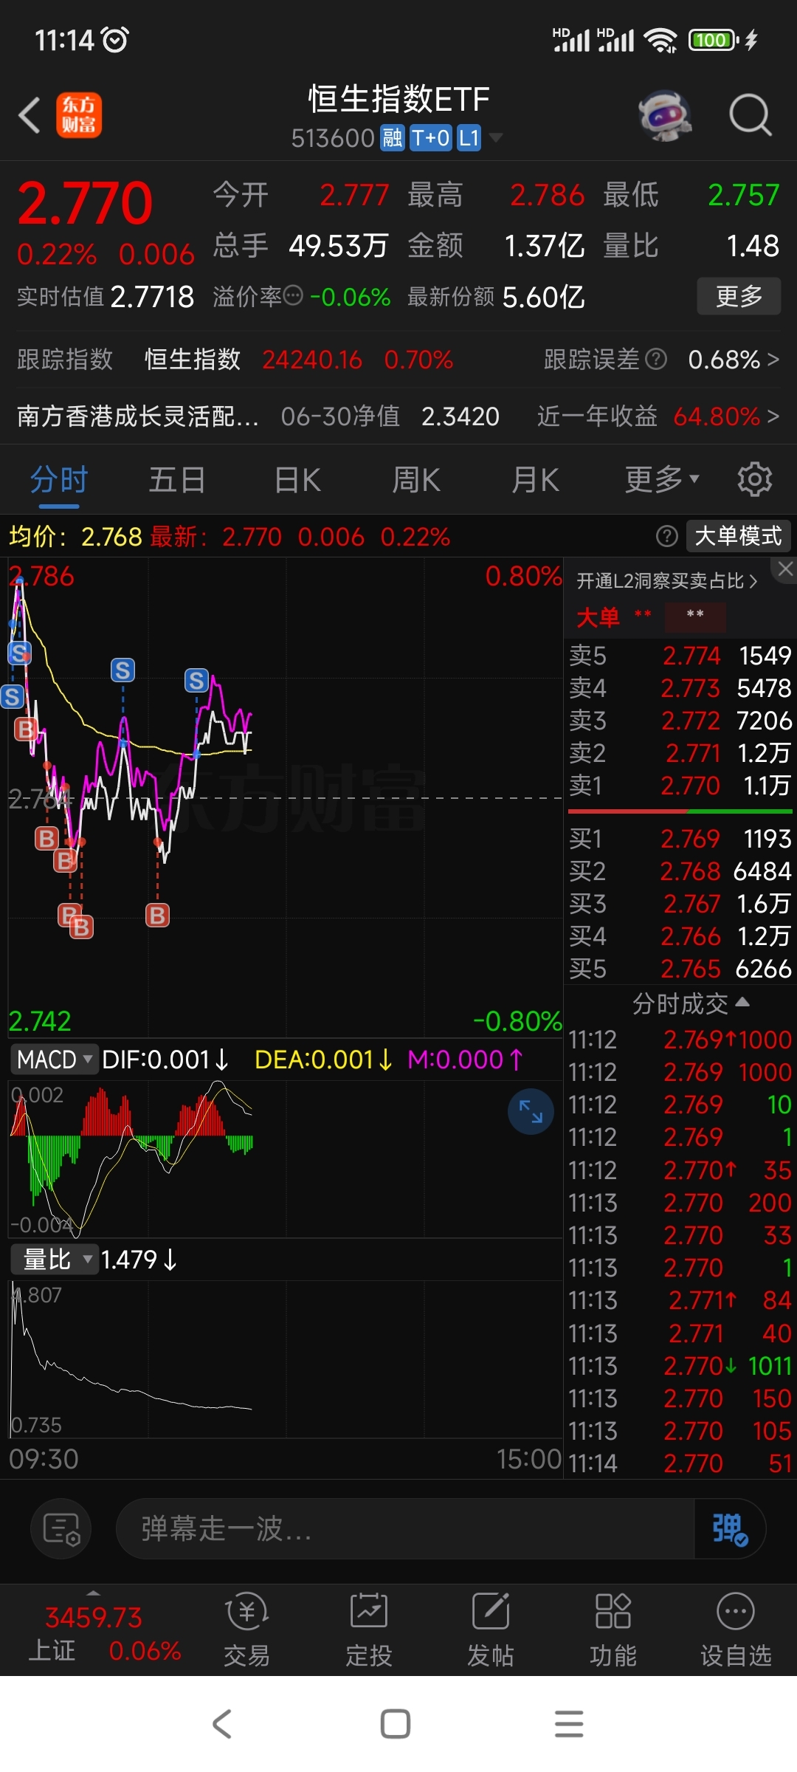
Task: Tap the lowest B marker on chart
Action: 81,927
